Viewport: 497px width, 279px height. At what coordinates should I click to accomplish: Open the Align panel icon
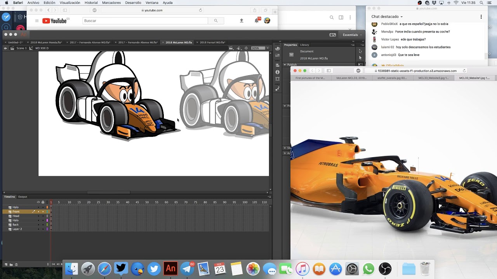277,65
